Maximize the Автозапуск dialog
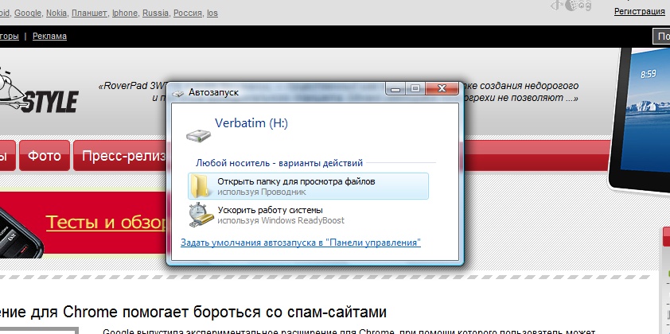670x334 pixels. 415,88
